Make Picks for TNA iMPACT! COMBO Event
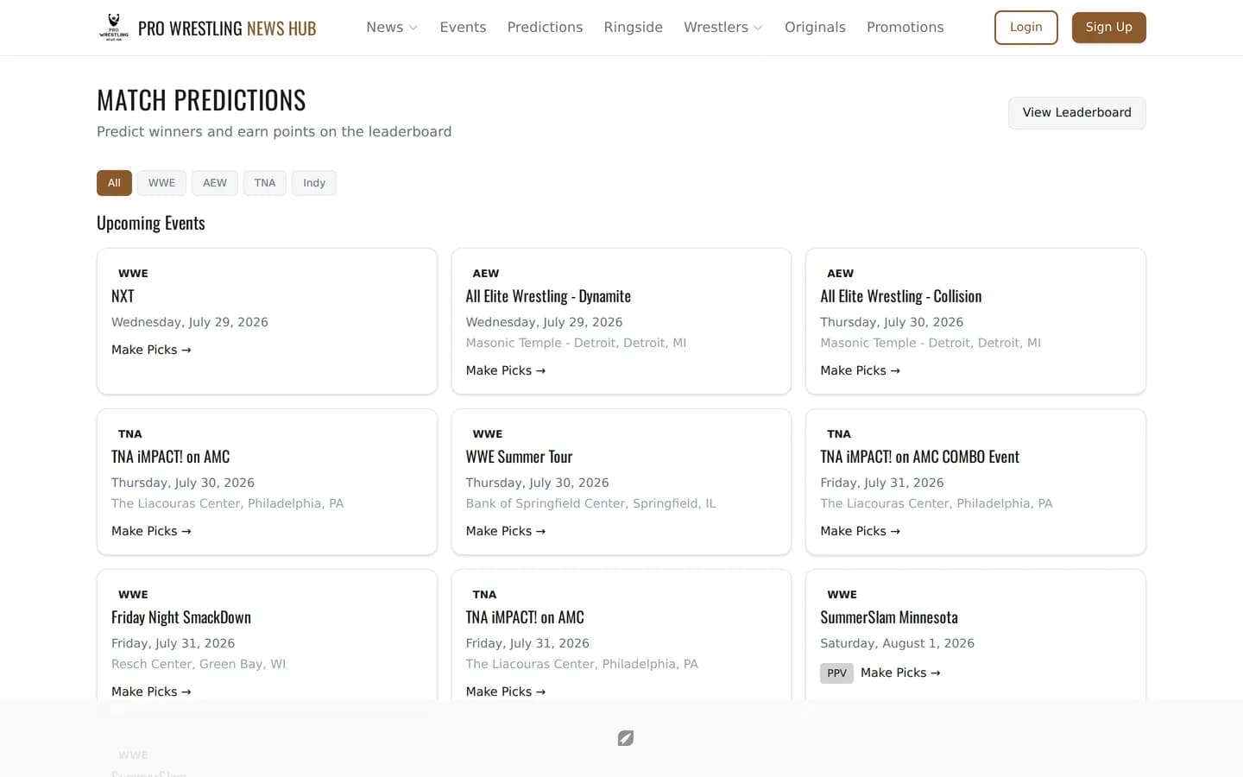 click(x=860, y=531)
